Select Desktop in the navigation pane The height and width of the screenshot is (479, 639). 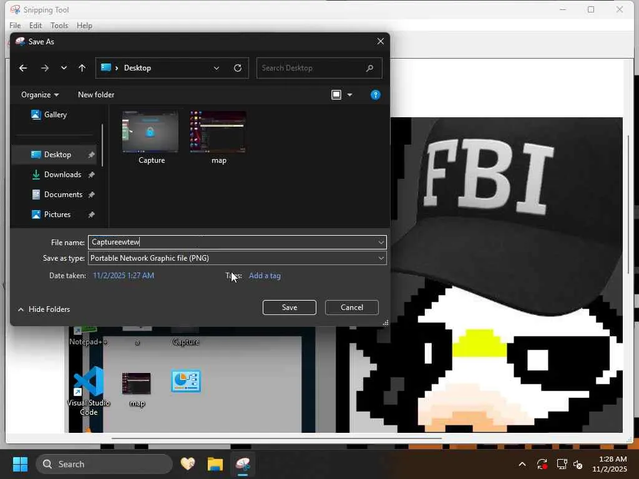point(54,155)
